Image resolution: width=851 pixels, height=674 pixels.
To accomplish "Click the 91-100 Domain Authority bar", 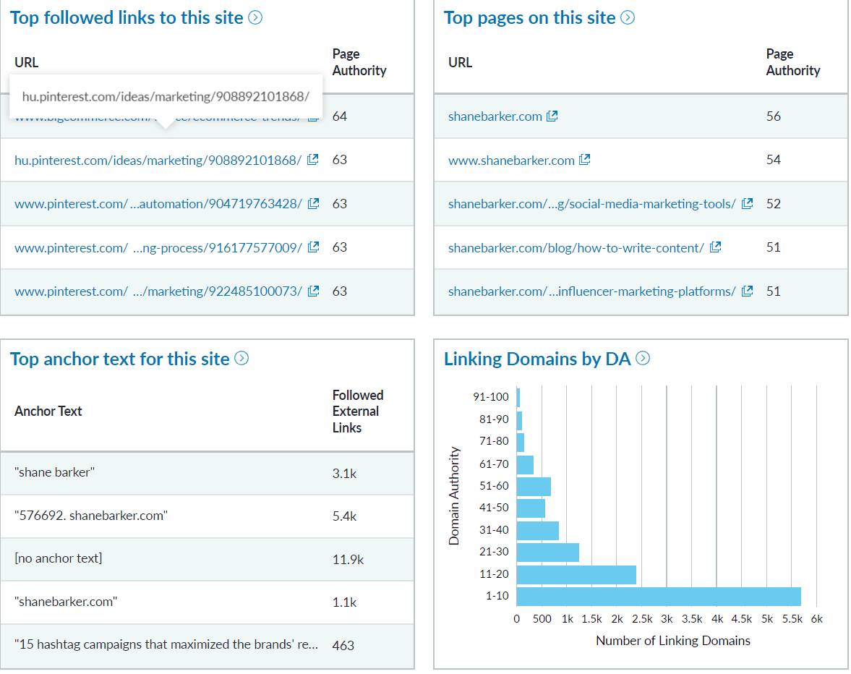I will [x=518, y=398].
